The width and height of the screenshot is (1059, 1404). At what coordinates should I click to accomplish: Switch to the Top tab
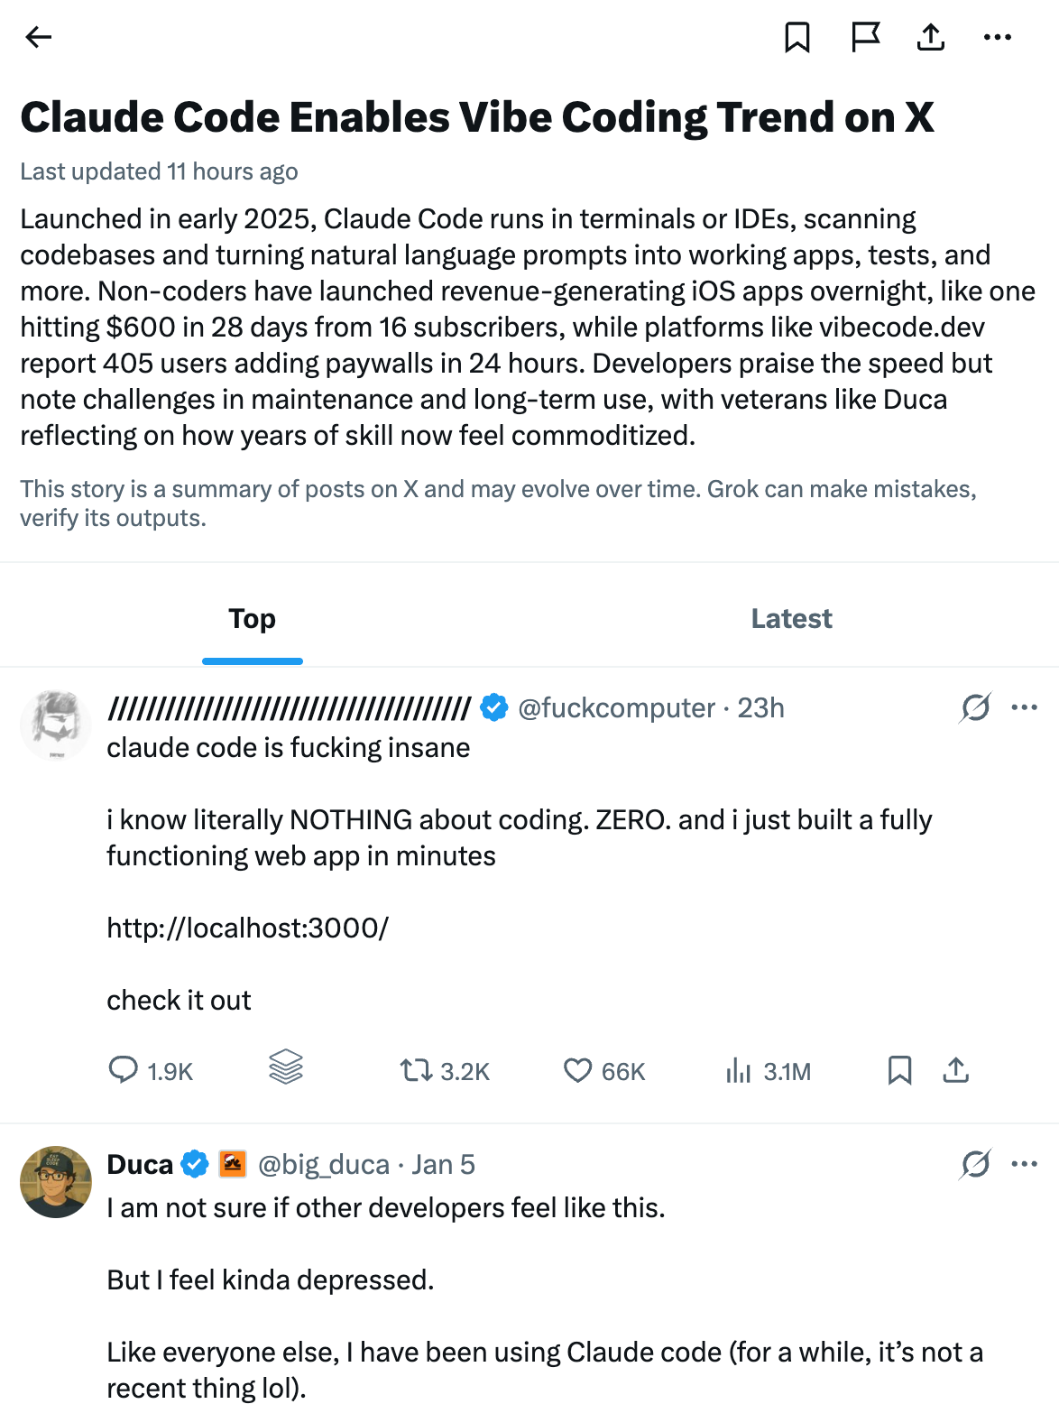point(252,619)
